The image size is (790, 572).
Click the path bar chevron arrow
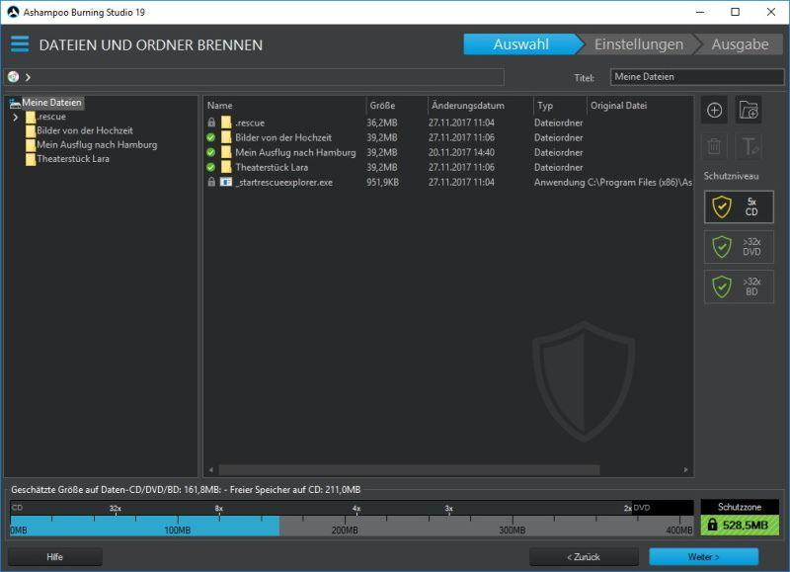[x=28, y=77]
